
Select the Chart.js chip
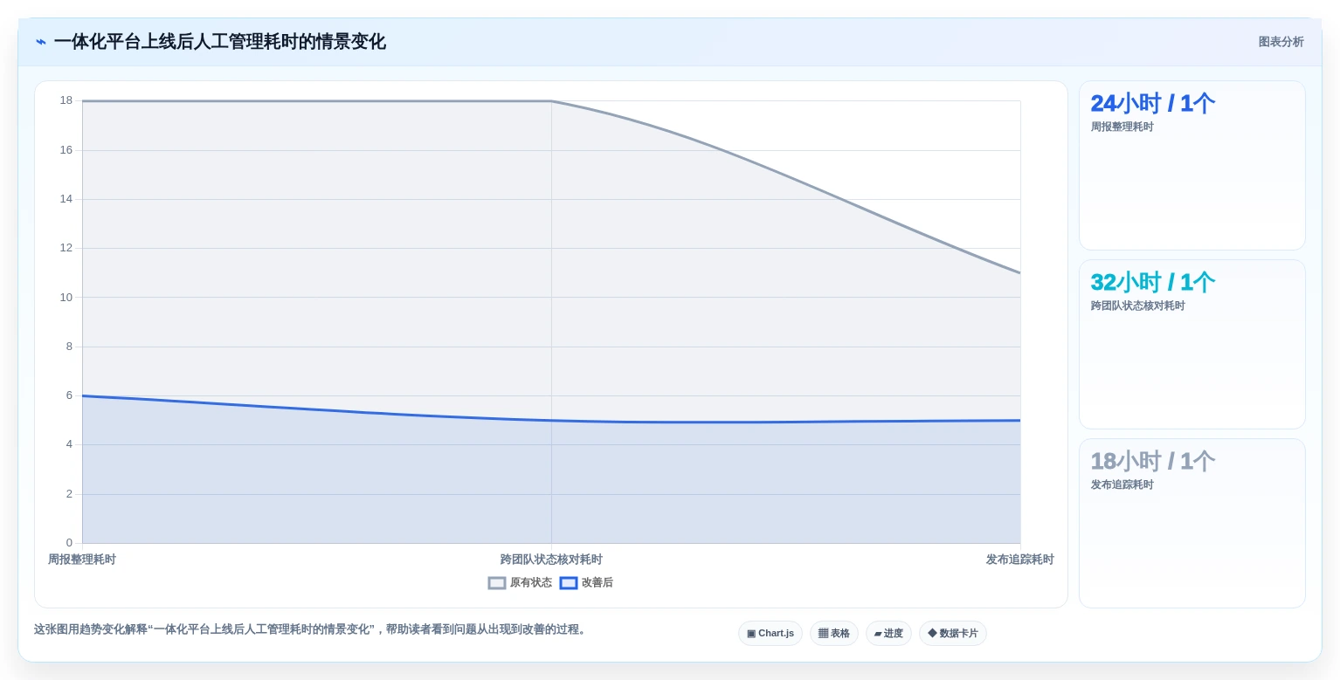[x=770, y=634]
